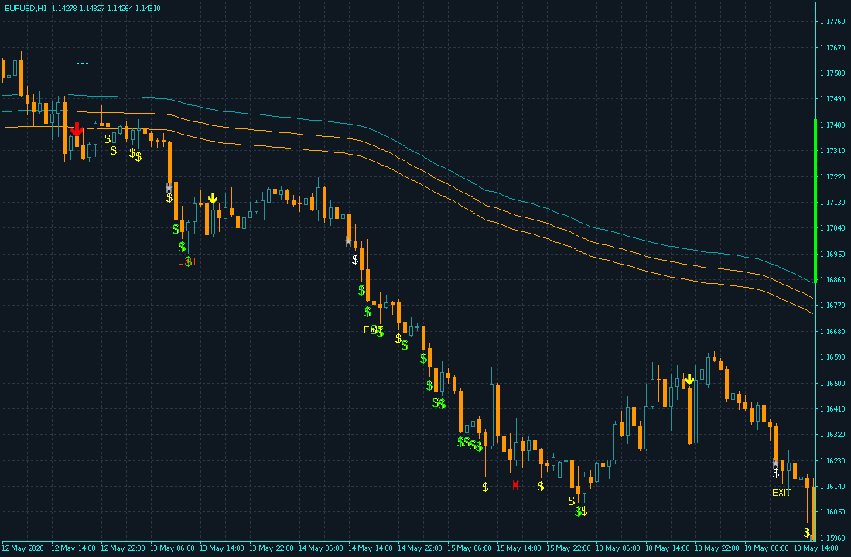This screenshot has height=557, width=851.
Task: Click the 1.17220 price label
Action: point(832,177)
